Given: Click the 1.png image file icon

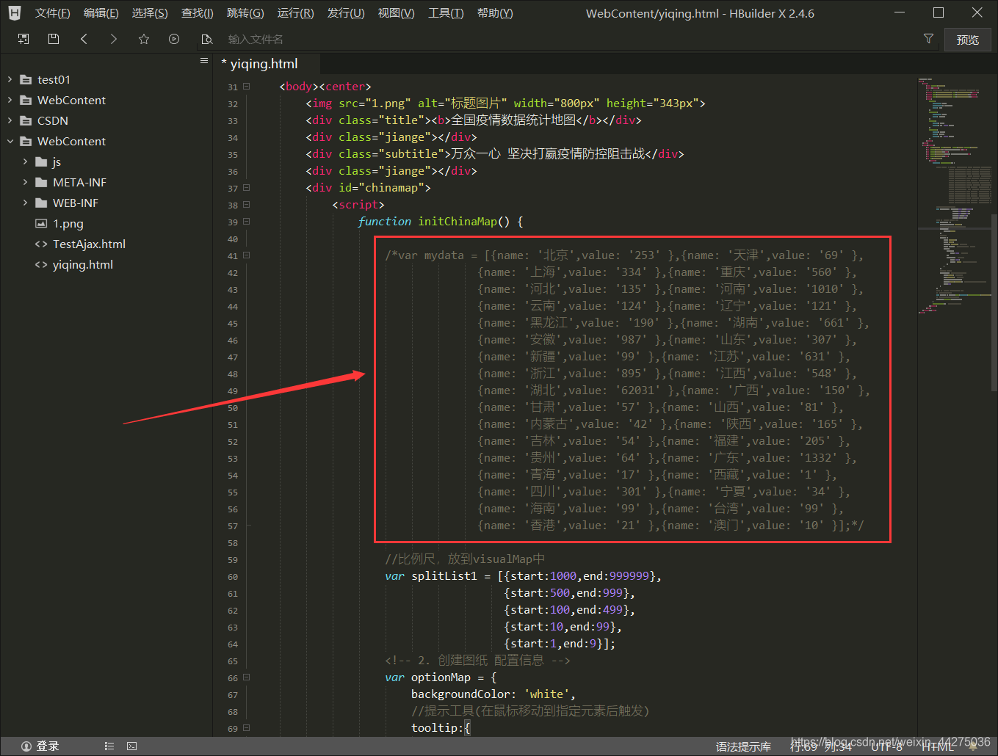Looking at the screenshot, I should [x=41, y=223].
